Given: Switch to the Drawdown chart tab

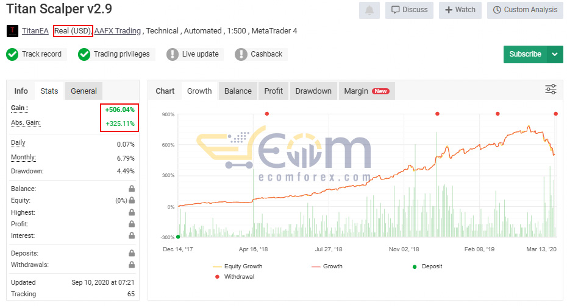Looking at the screenshot, I should 313,91.
